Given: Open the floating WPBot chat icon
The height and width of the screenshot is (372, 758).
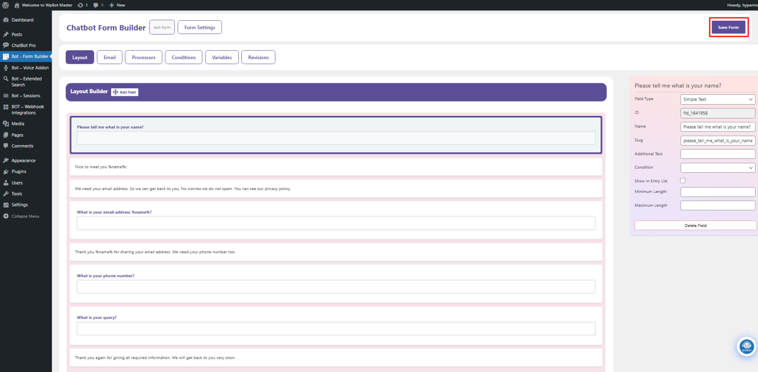Looking at the screenshot, I should (747, 346).
